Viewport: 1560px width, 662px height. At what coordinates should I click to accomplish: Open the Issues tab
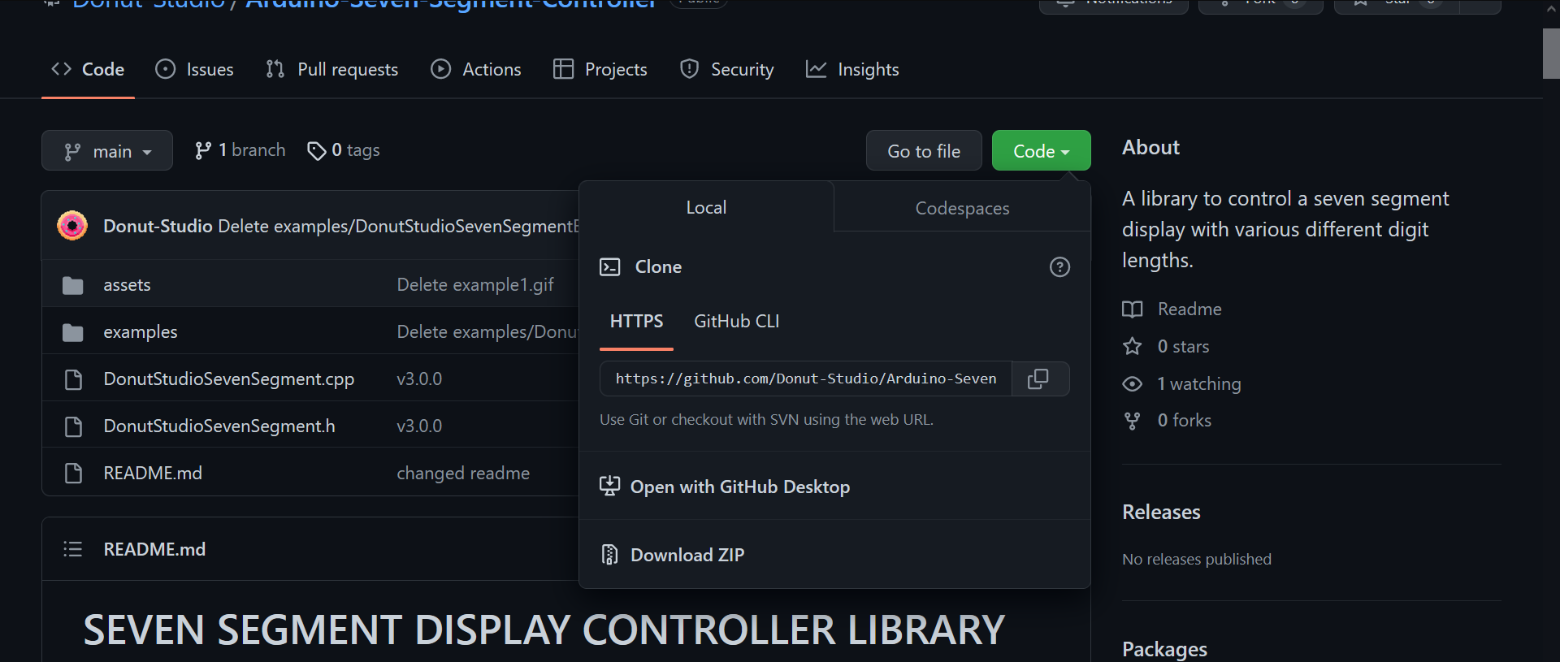coord(194,70)
